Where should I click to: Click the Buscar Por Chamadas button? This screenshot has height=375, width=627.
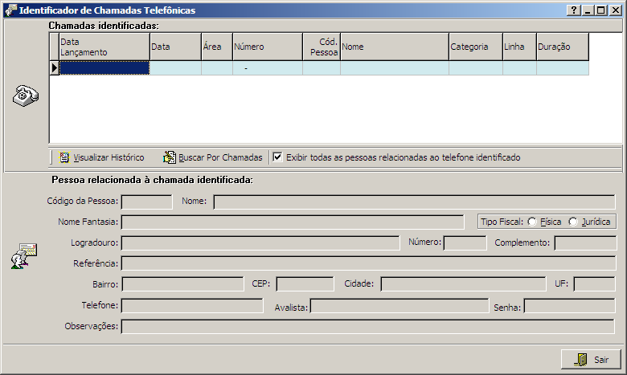point(213,157)
